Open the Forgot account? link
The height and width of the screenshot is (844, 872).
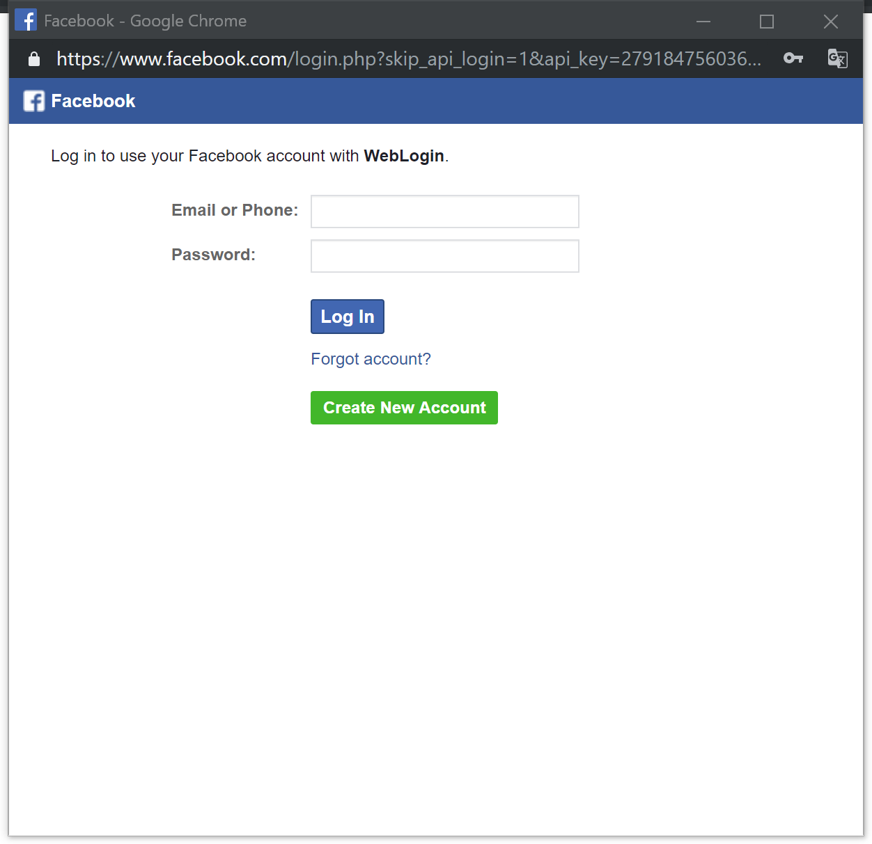pyautogui.click(x=371, y=359)
